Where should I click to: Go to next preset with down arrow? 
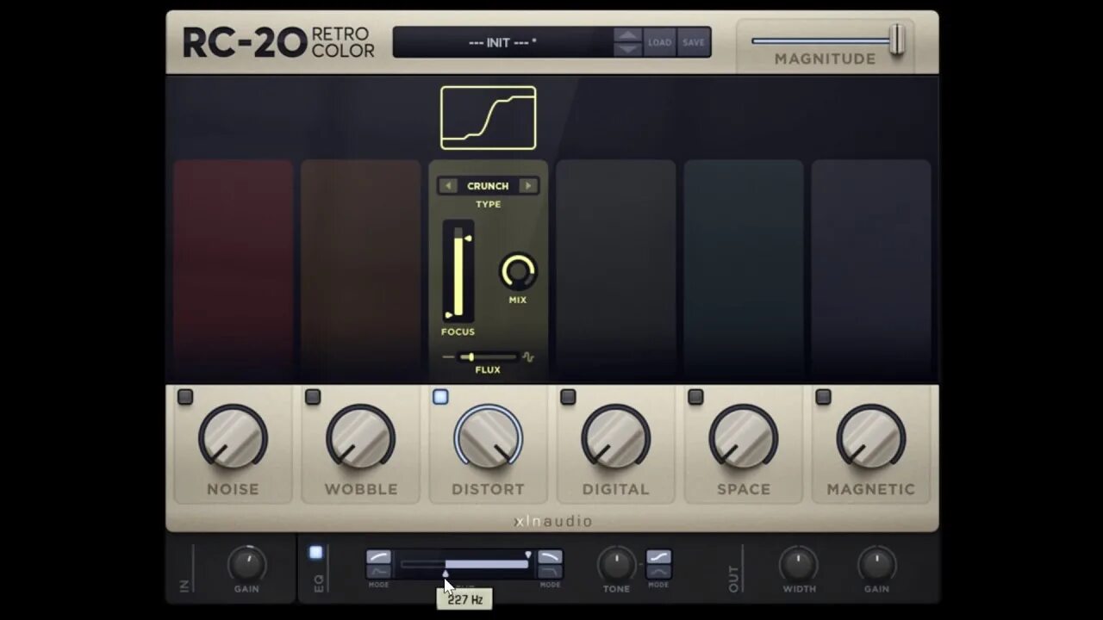[x=628, y=49]
